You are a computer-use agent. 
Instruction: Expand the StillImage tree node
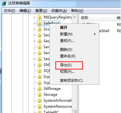coord(34,89)
